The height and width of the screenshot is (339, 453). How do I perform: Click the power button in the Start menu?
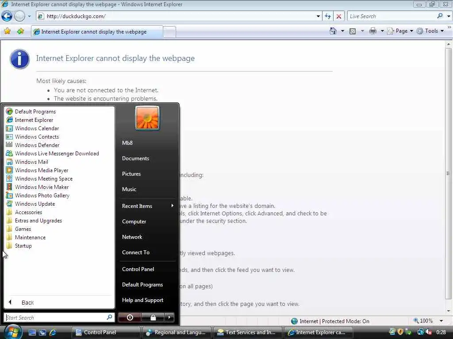[130, 317]
